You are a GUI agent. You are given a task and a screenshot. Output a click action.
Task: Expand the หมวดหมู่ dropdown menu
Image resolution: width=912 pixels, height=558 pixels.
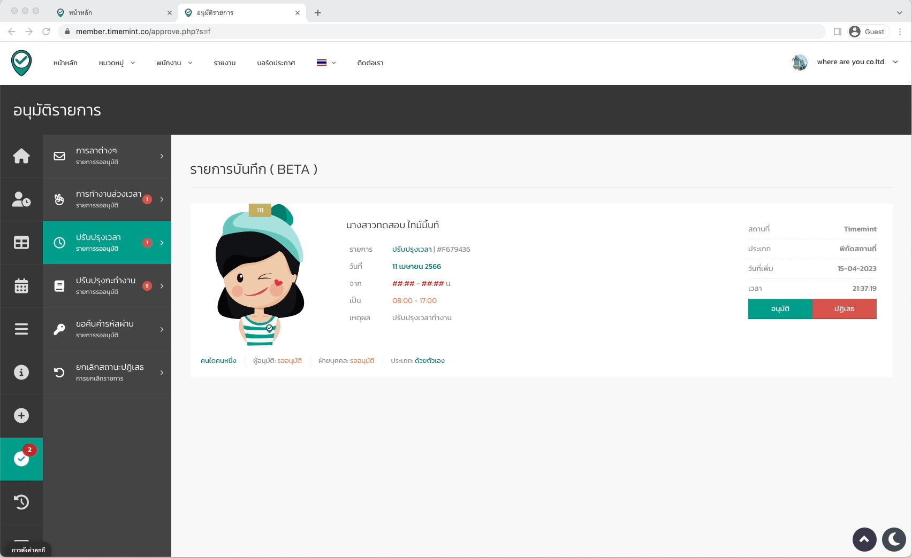click(x=117, y=63)
